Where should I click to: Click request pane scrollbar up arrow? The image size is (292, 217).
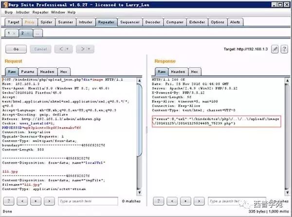click(139, 80)
